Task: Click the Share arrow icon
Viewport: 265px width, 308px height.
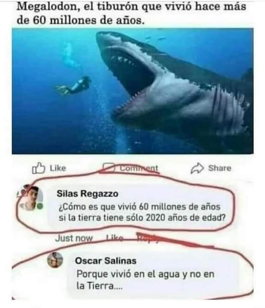Action: click(x=197, y=169)
